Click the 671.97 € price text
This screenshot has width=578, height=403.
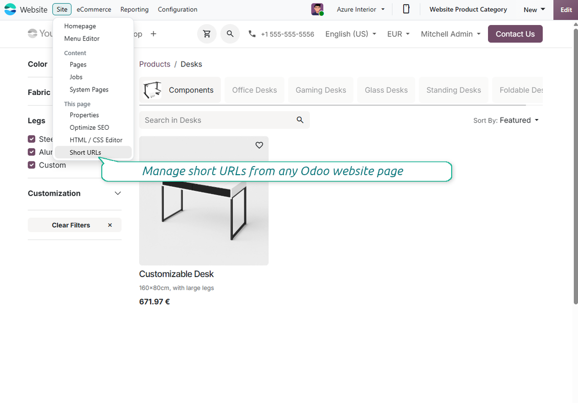154,302
